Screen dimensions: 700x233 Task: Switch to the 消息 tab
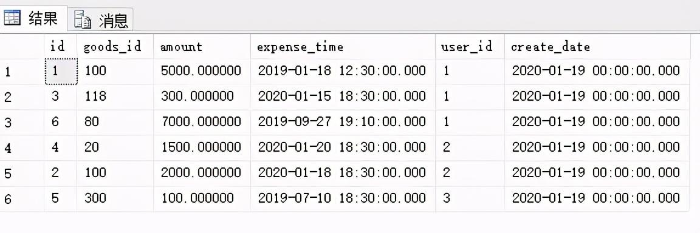(101, 20)
